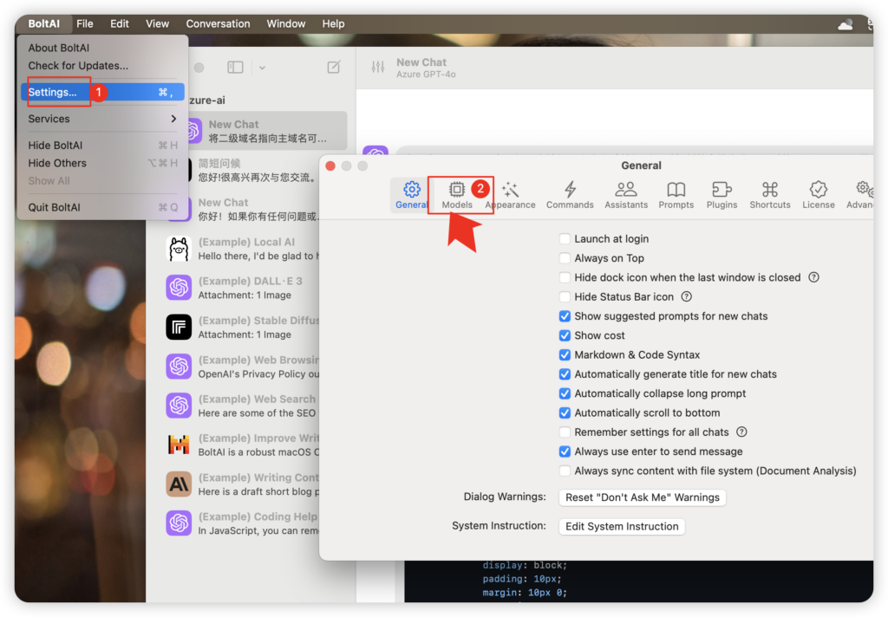Open the Help menu
The width and height of the screenshot is (888, 617).
[334, 23]
